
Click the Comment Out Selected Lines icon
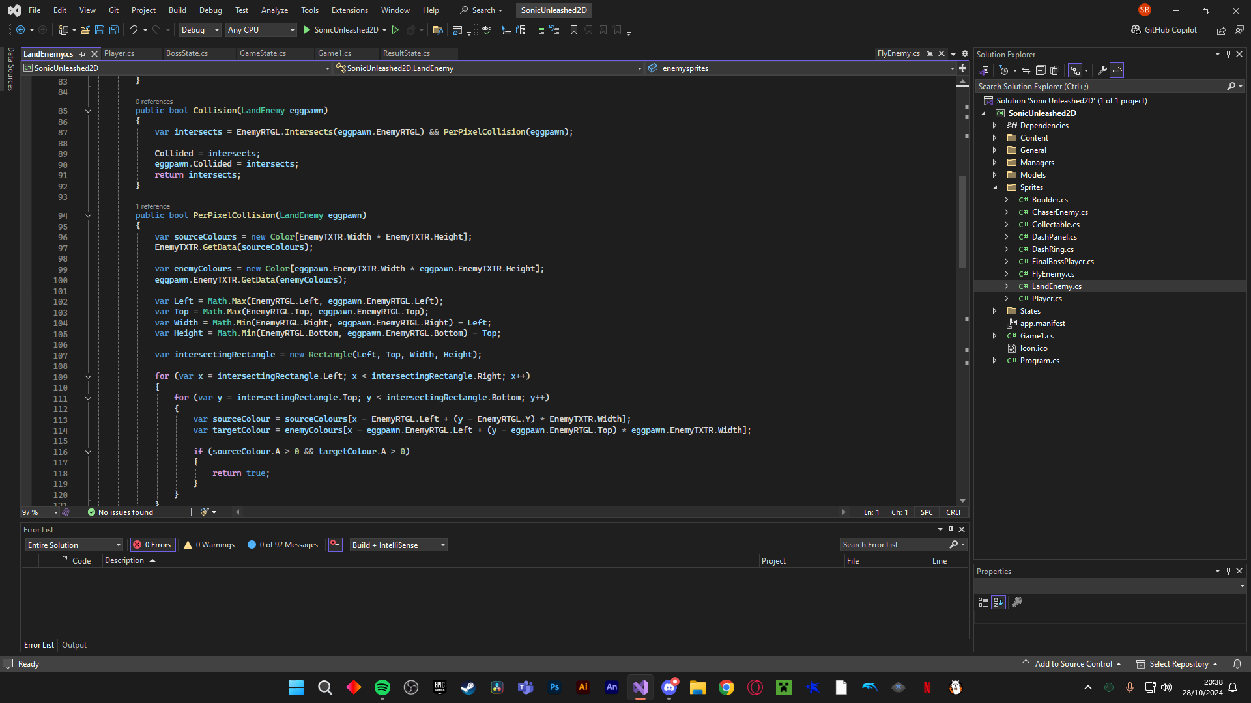[x=540, y=30]
